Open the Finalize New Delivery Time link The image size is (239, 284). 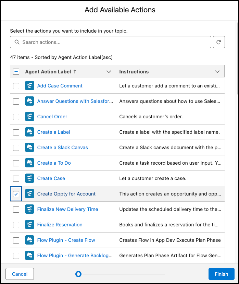(x=67, y=209)
